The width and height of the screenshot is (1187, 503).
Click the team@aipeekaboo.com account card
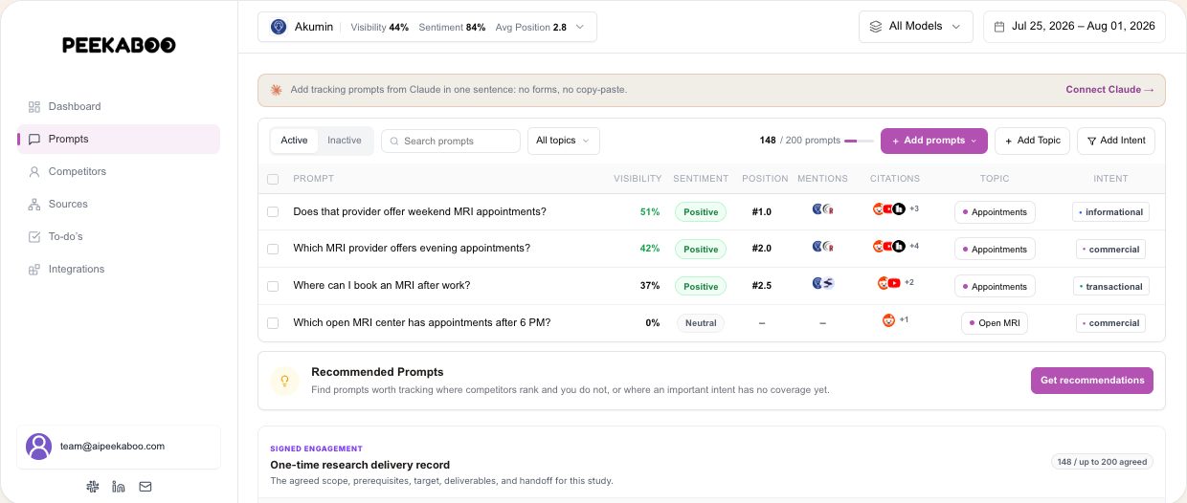tap(119, 447)
